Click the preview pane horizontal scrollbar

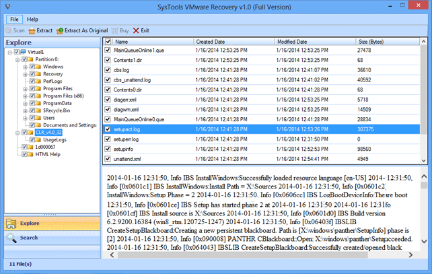(x=242, y=255)
